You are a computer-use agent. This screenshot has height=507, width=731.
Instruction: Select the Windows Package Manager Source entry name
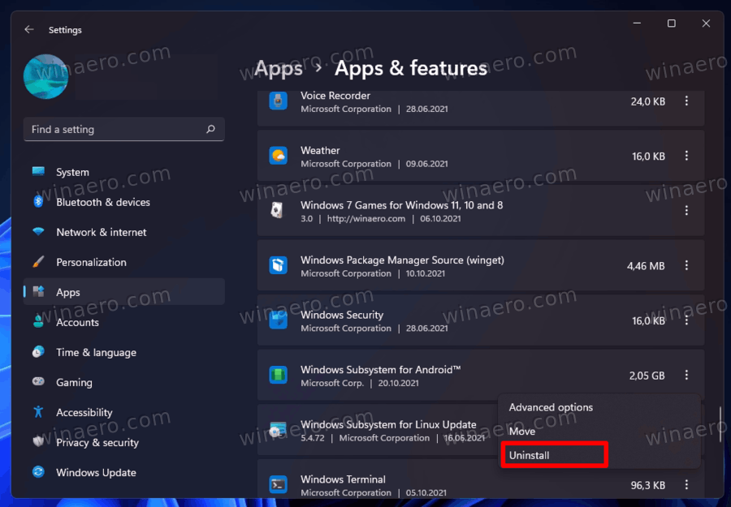point(402,260)
